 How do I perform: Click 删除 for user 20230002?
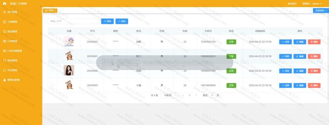pos(314,71)
